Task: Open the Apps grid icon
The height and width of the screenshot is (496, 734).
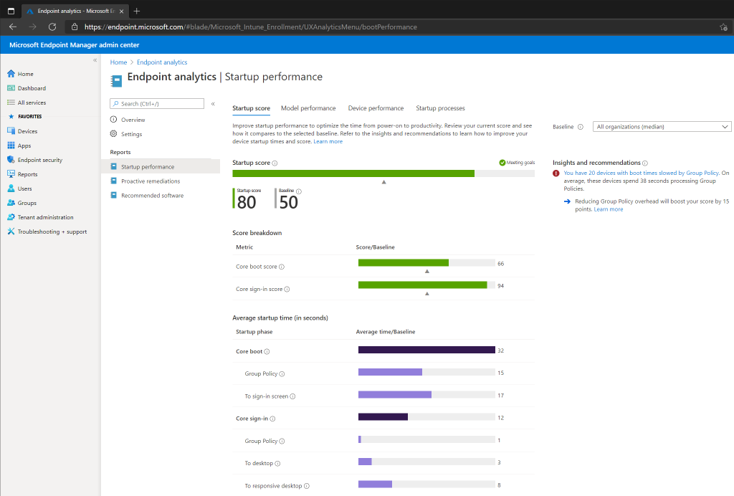Action: pyautogui.click(x=11, y=146)
